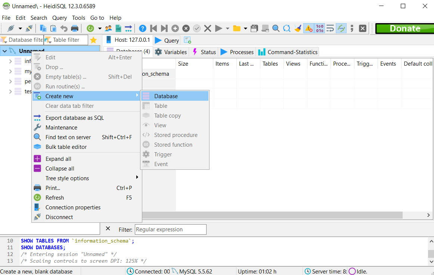Toggle wrap long lines button
This screenshot has width=434, height=275.
coord(330,28)
